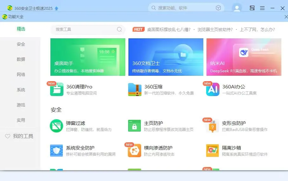Image resolution: width=288 pixels, height=181 pixels.
Task: Click description 新一代的压缩软件,永久免费
Action: click(169, 93)
